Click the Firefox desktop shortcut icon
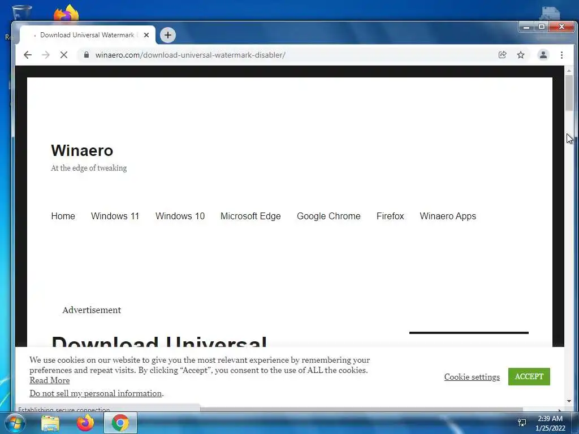 (x=67, y=13)
